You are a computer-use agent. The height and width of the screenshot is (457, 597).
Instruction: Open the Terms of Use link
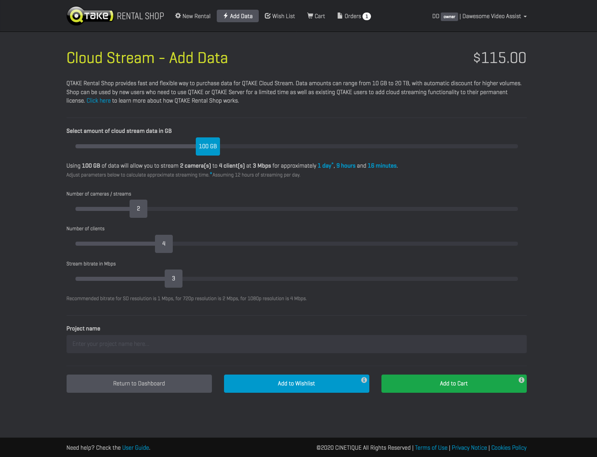(x=431, y=448)
